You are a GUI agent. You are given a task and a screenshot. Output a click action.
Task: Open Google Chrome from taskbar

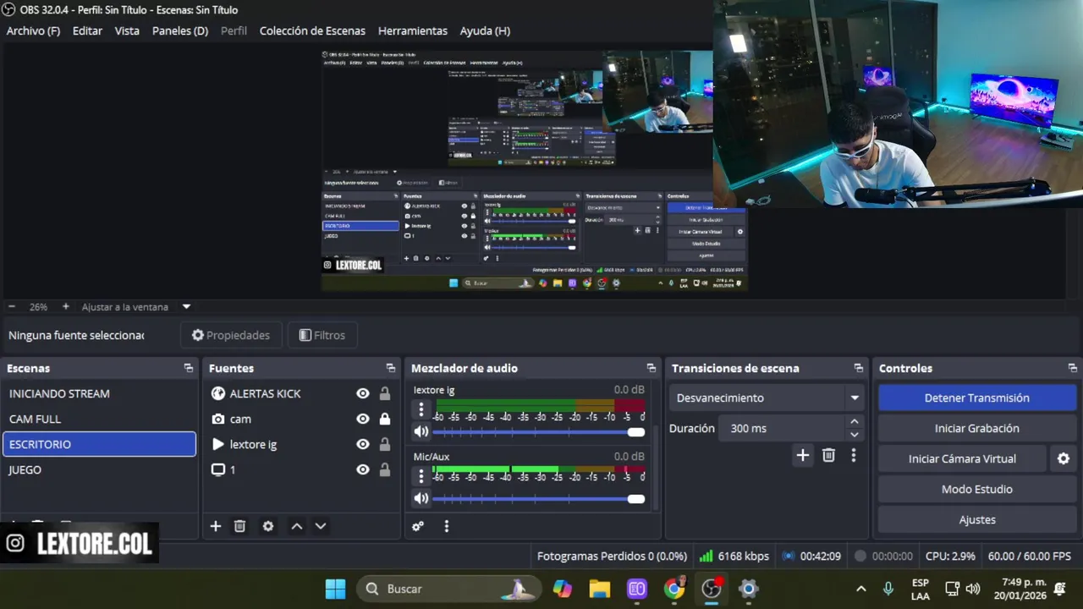(x=674, y=589)
